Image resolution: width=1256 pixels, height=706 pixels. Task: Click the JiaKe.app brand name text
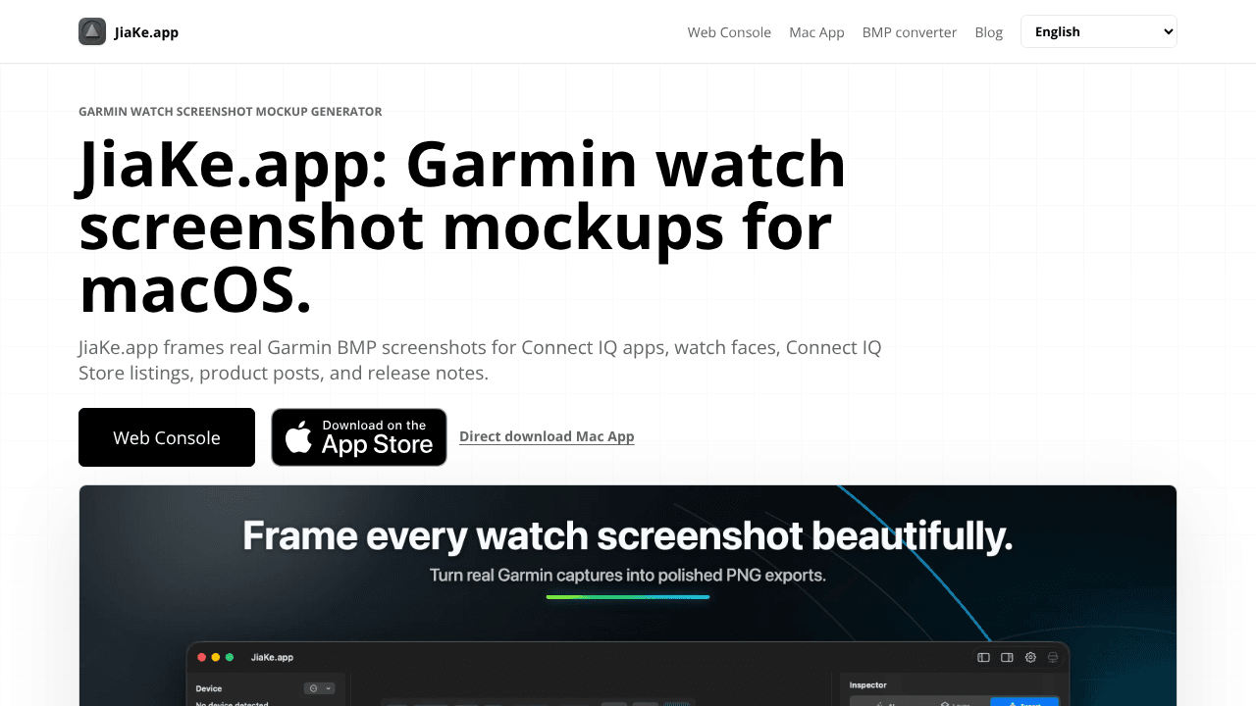pos(146,32)
